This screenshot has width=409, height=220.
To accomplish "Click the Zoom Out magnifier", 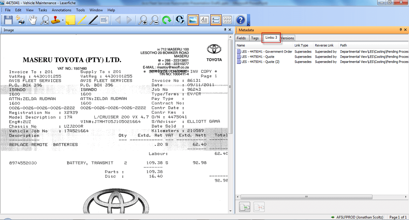I will (x=154, y=20).
